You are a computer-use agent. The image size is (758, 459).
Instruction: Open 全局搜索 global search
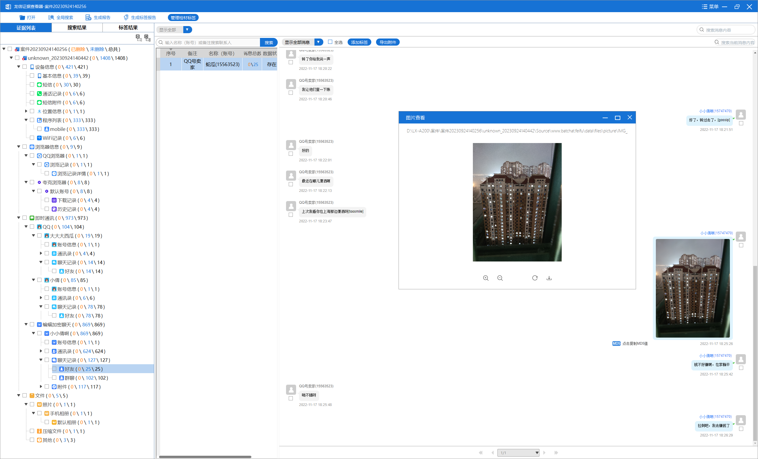(x=61, y=17)
